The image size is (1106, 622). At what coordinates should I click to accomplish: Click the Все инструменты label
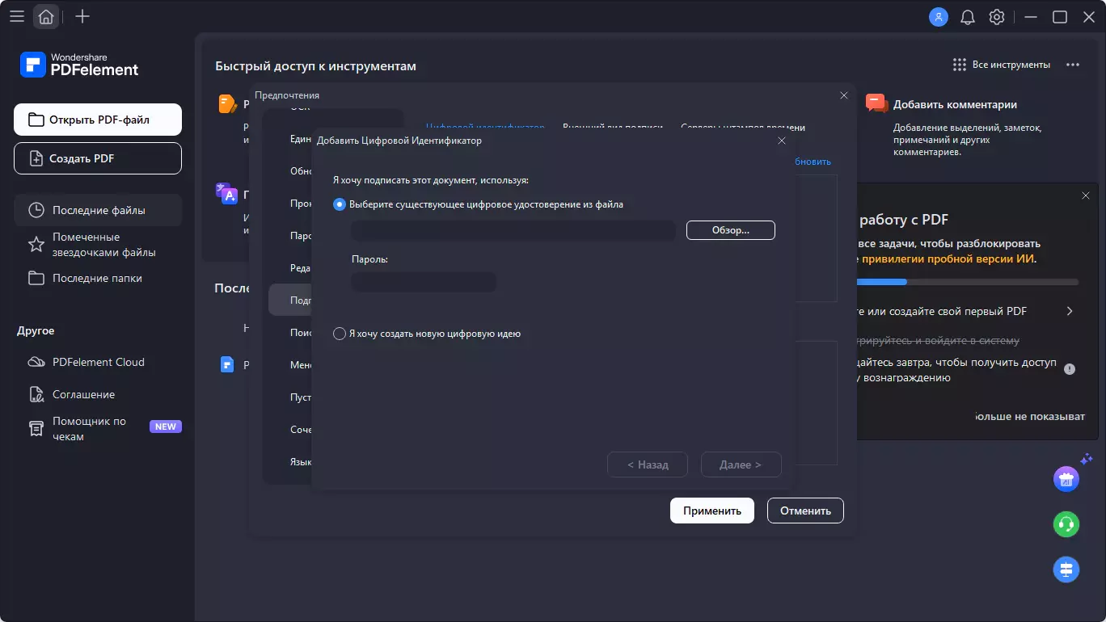tap(1011, 65)
